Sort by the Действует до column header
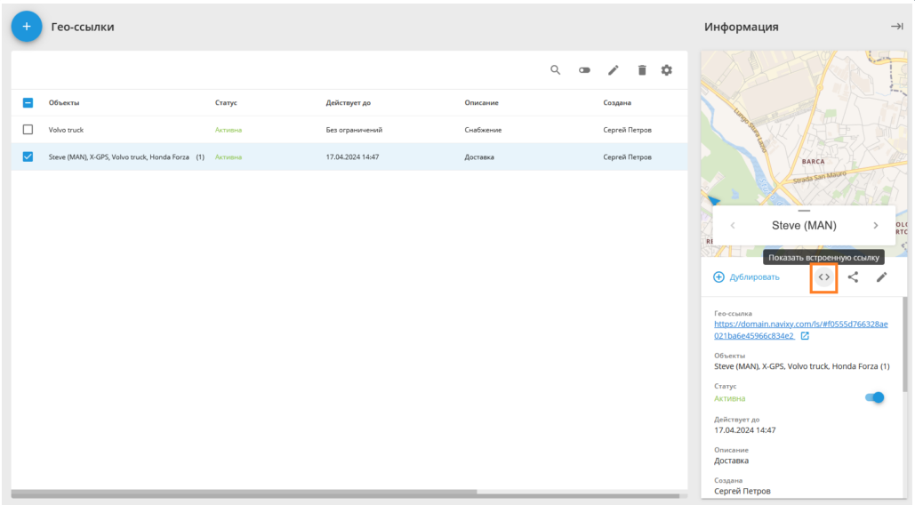Image resolution: width=915 pixels, height=505 pixels. [x=349, y=102]
